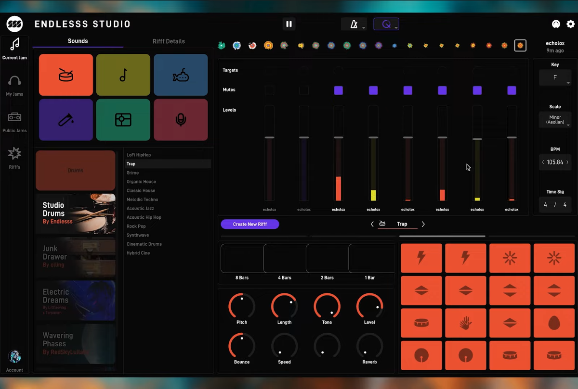Select the red microphone input tile
This screenshot has height=389, width=578.
coord(181,120)
